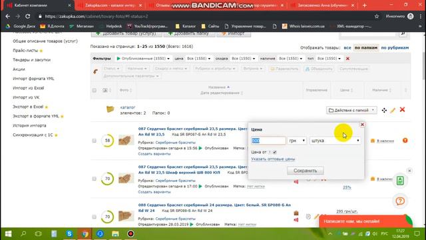Image resolution: width=426 pixels, height=240 pixels.
Task: Open the тип Все (1550) filter
Action: pos(329,59)
